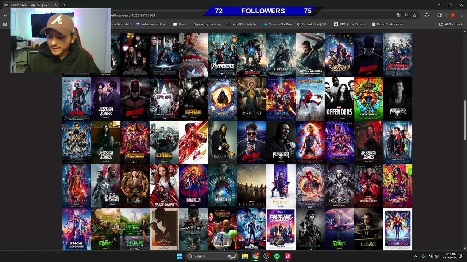Viewport: 467px width, 262px height.
Task: Open the Chrome profile avatar
Action: [x=453, y=15]
